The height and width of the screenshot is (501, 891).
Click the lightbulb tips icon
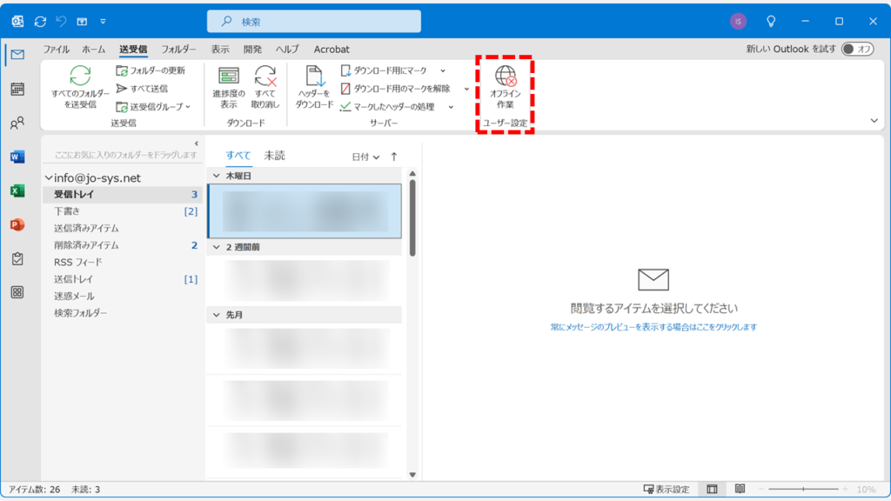click(771, 22)
